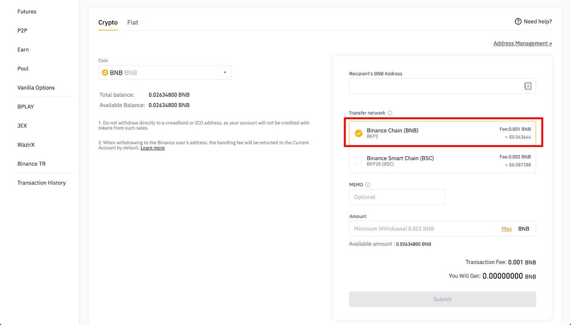
Task: Open Futures in the sidebar
Action: coord(27,11)
